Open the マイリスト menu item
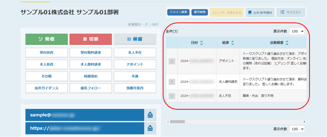 pos(291,13)
